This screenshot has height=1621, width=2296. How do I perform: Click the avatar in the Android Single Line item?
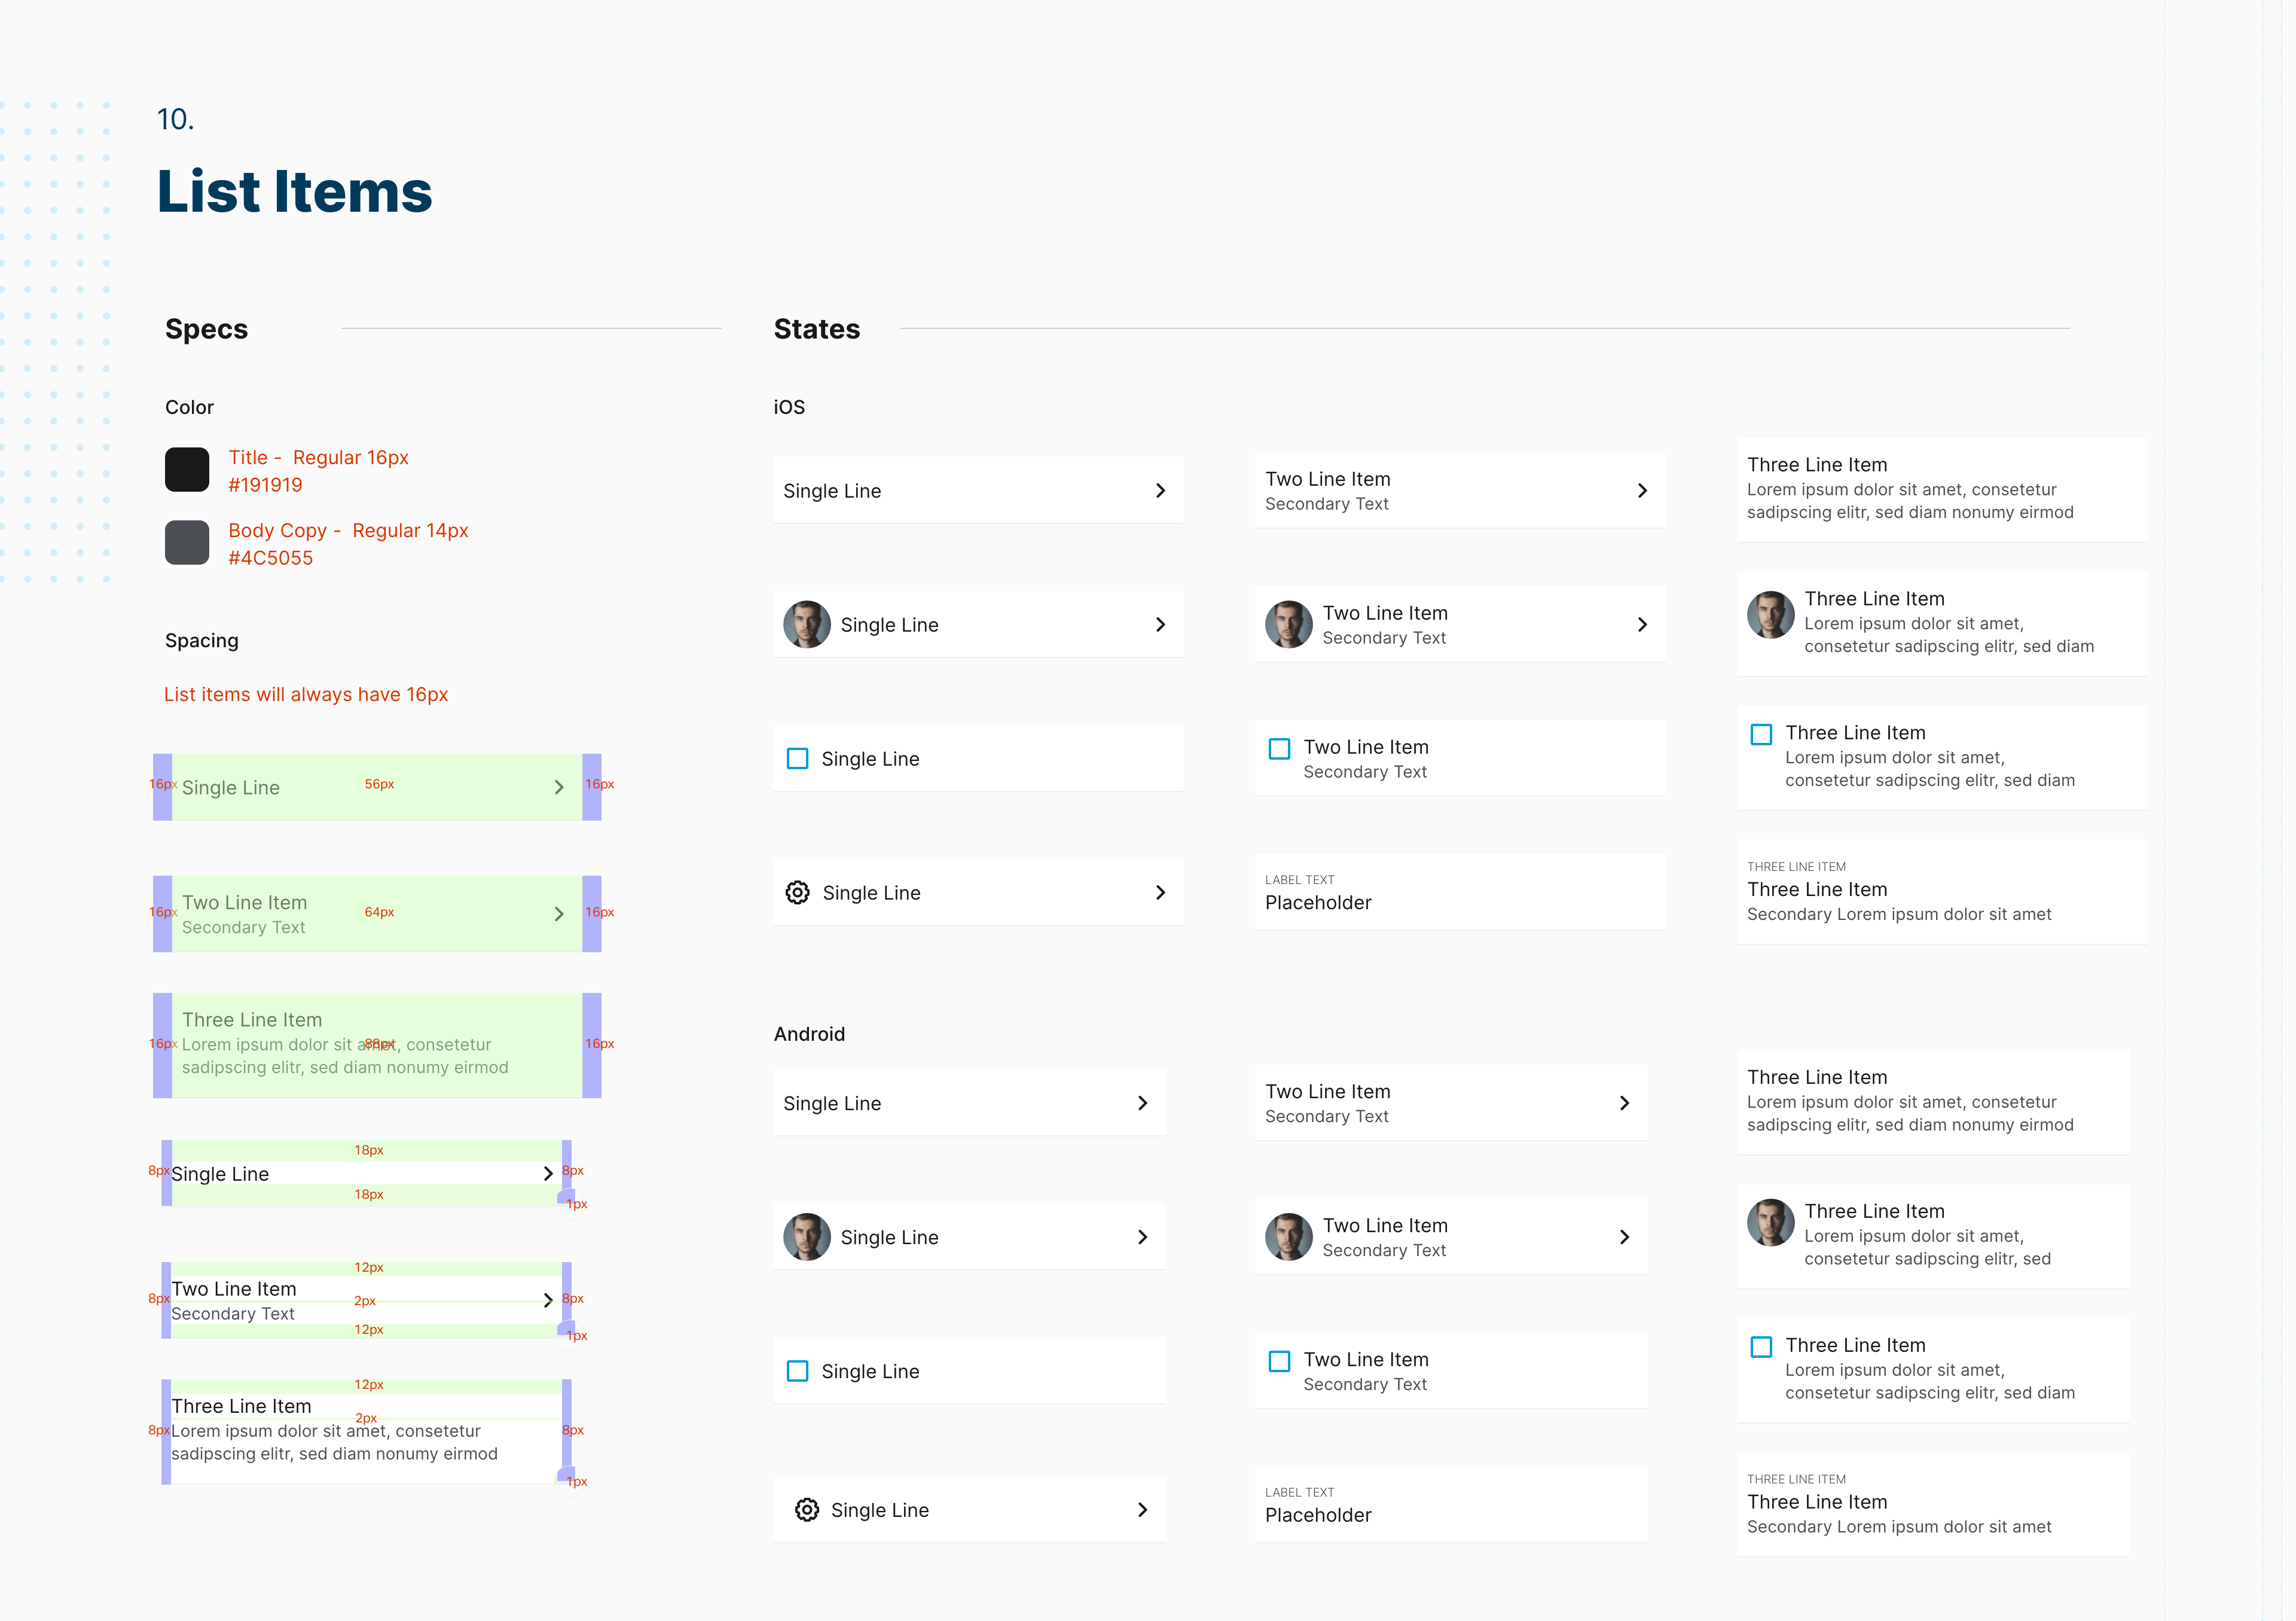806,1237
